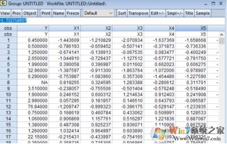Select observation row 12 header

9,107
